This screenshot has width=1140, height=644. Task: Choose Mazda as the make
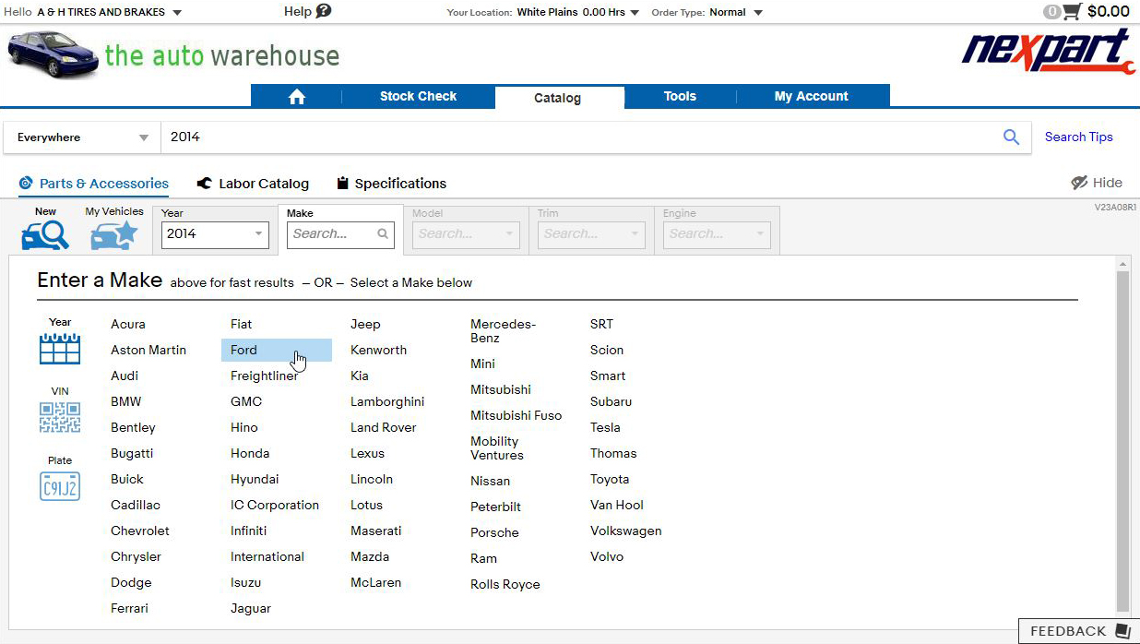tap(370, 556)
